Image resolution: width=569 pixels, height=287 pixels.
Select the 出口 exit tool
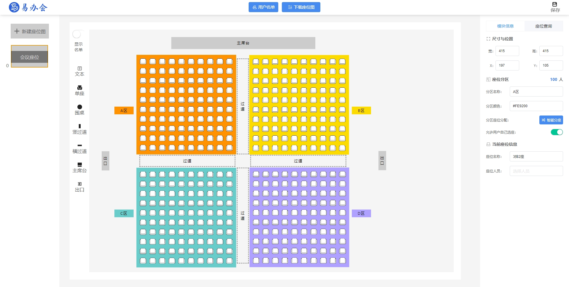(79, 187)
